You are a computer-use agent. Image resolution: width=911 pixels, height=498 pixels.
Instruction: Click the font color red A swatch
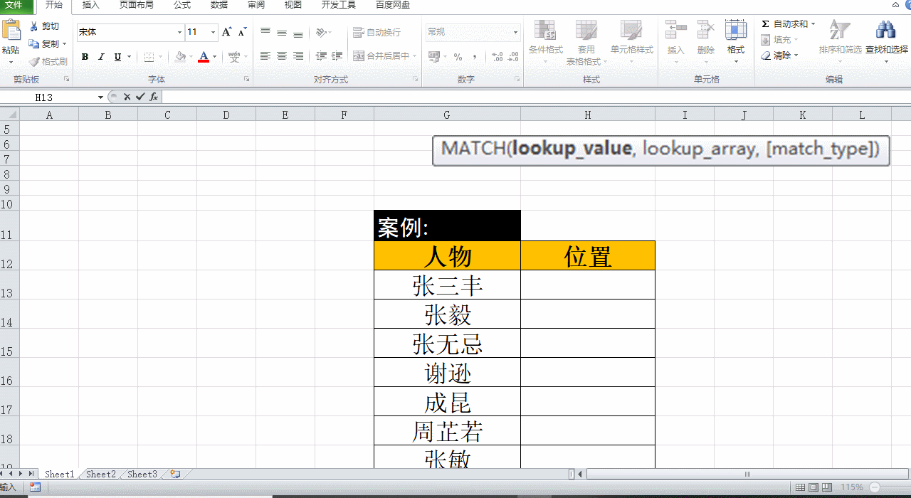[x=204, y=57]
